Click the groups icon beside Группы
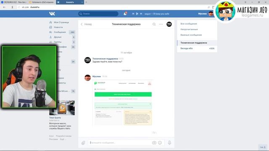 pyautogui.click(x=50, y=42)
